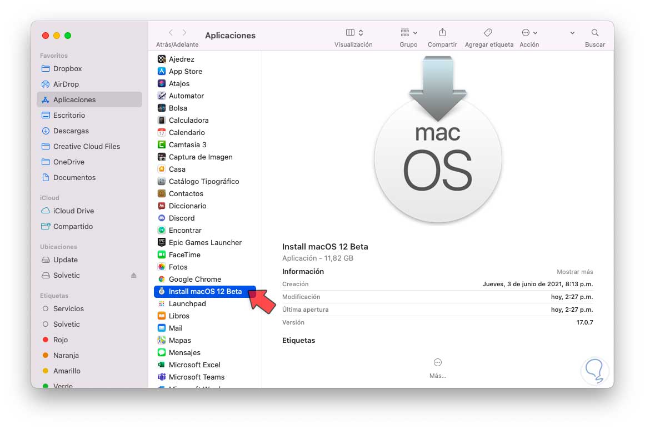Select Diccionario app
This screenshot has height=429, width=645.
tap(205, 206)
